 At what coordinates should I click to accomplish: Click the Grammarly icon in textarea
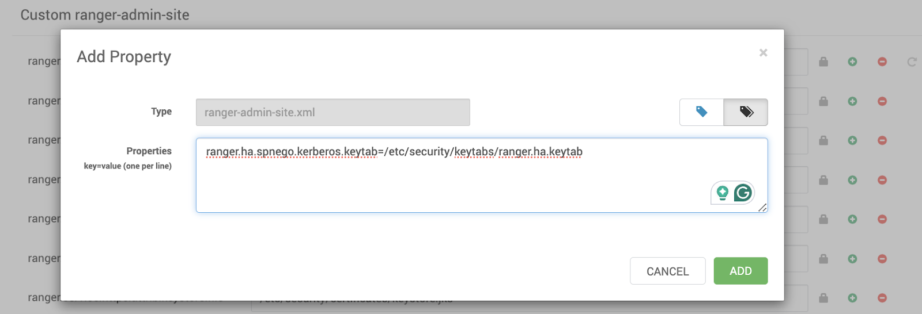[x=743, y=193]
